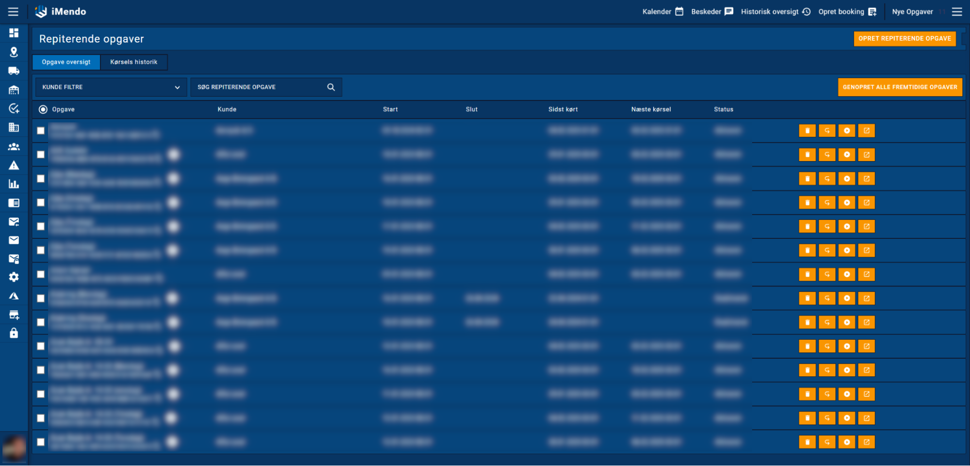Focus the Søg repiterende opgave search field
Viewport: 970px width, 466px height.
260,87
